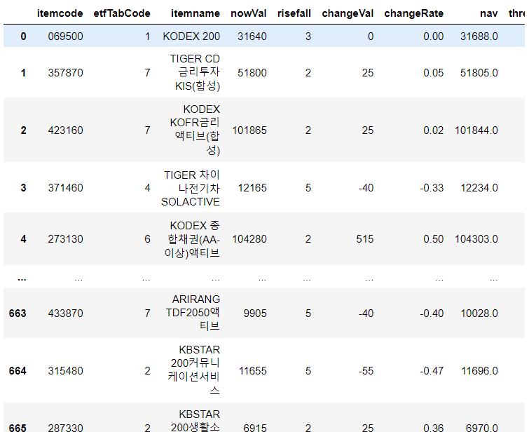Click nowVal value 51800
529x432 pixels.
[x=252, y=73]
